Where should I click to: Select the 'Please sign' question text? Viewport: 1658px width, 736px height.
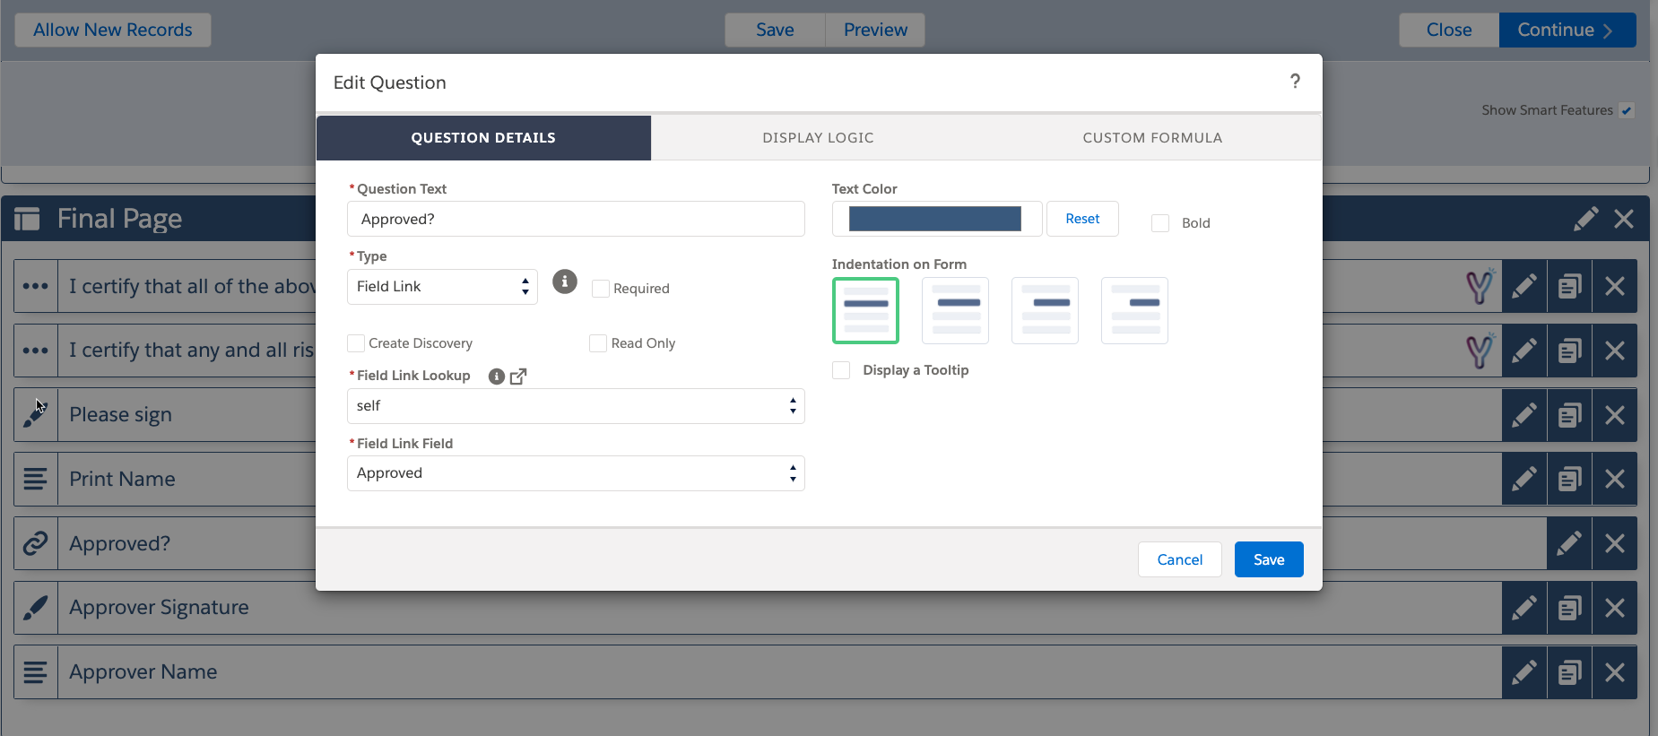pyautogui.click(x=121, y=415)
